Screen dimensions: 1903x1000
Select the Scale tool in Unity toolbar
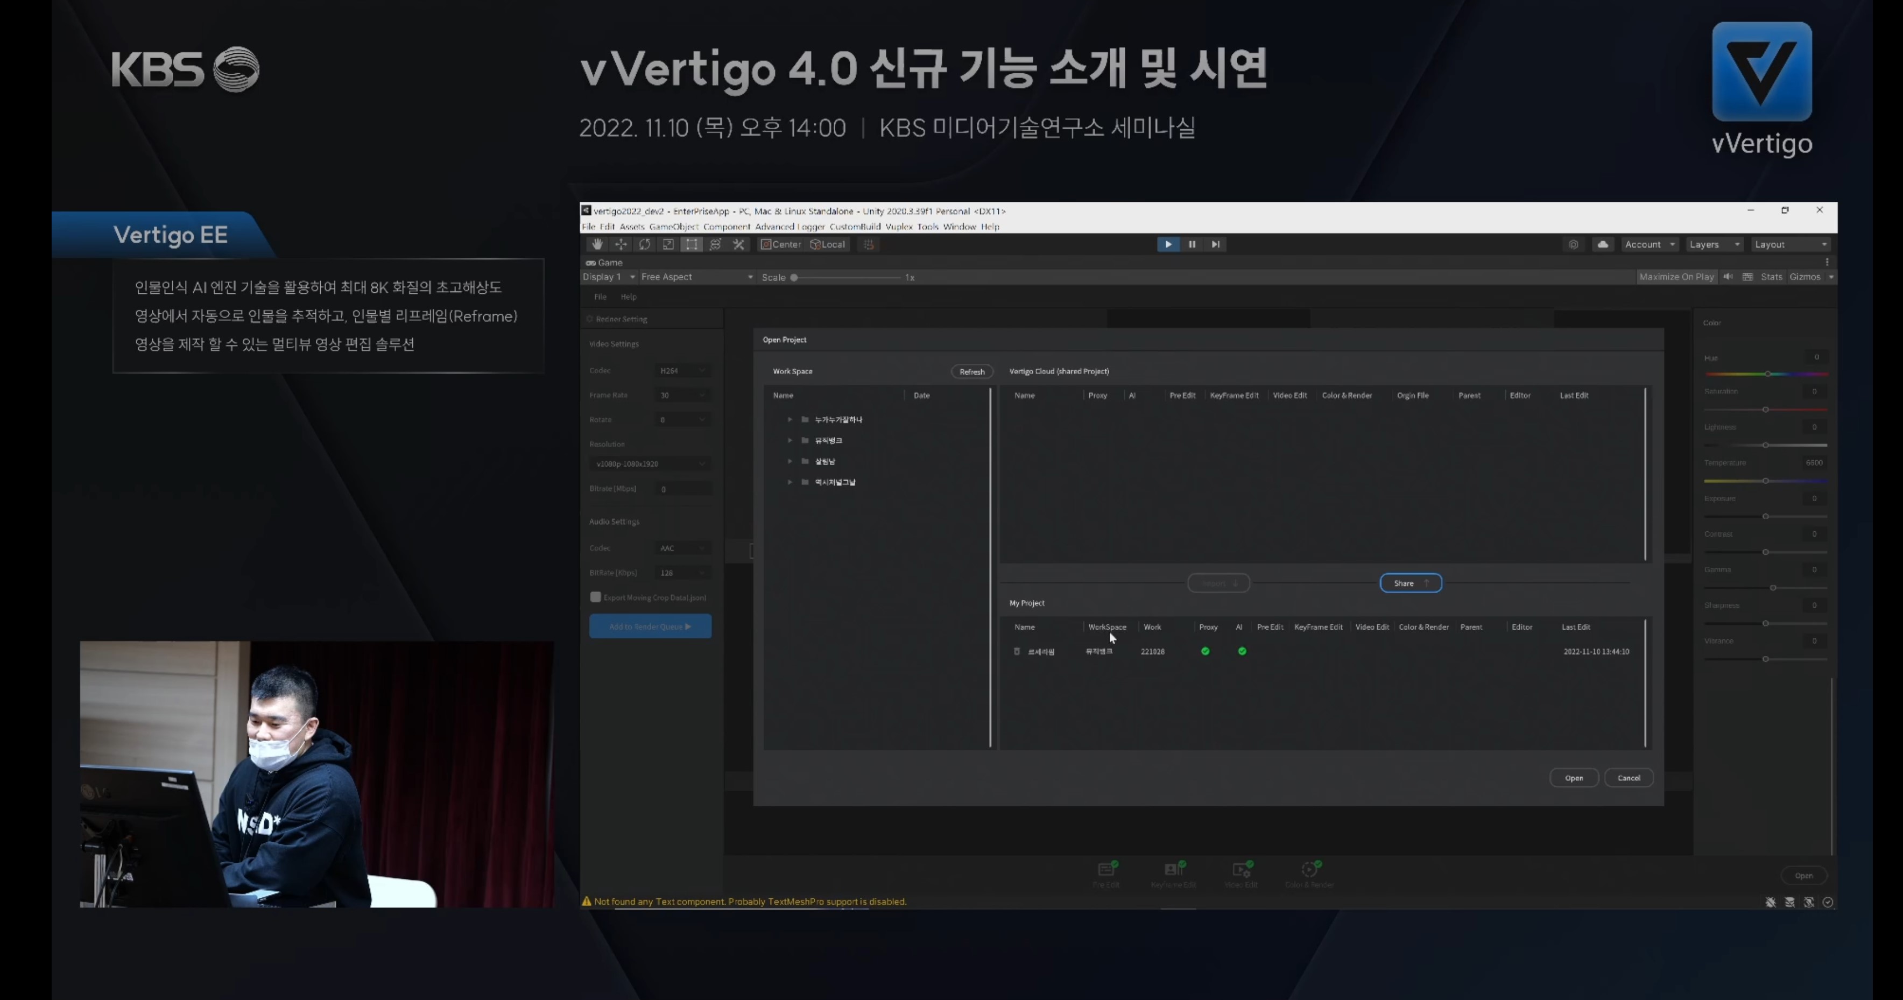pos(668,244)
